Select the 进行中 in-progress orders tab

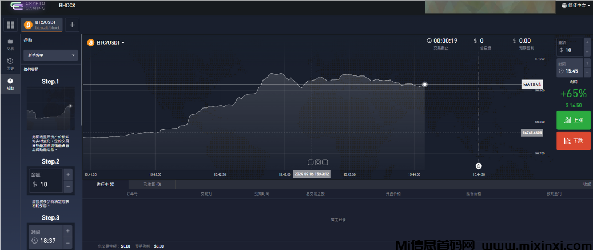point(105,184)
